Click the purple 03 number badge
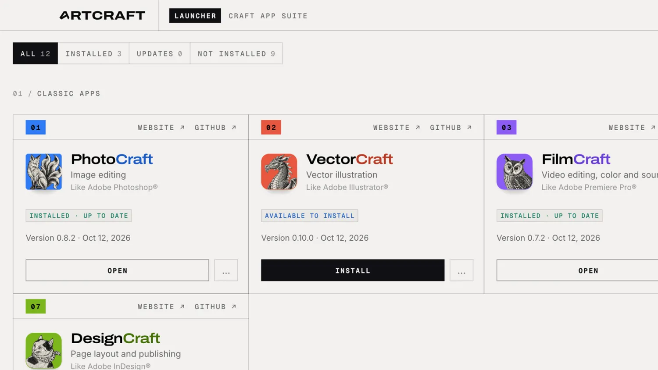 tap(507, 127)
